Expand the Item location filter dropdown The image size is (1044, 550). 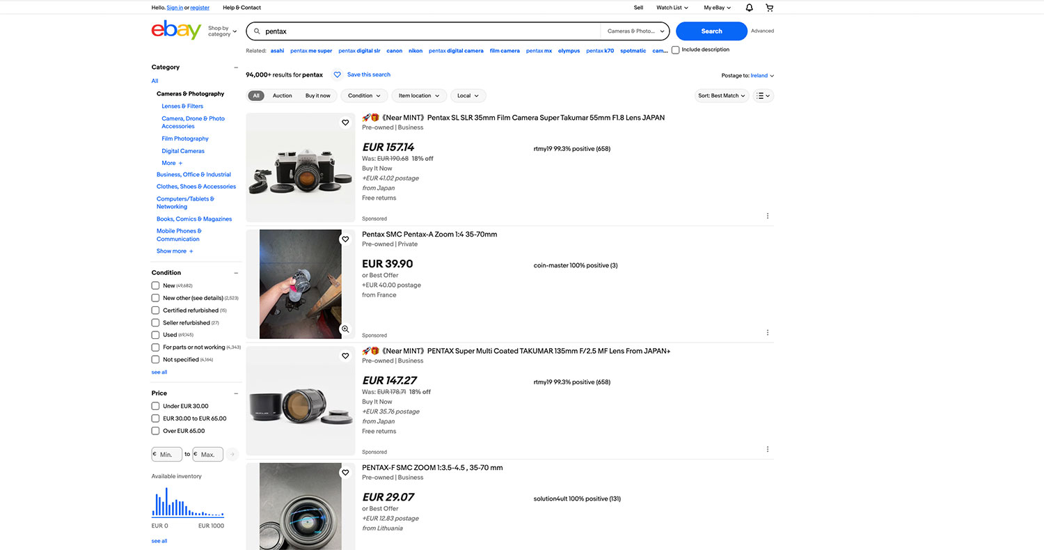point(418,96)
